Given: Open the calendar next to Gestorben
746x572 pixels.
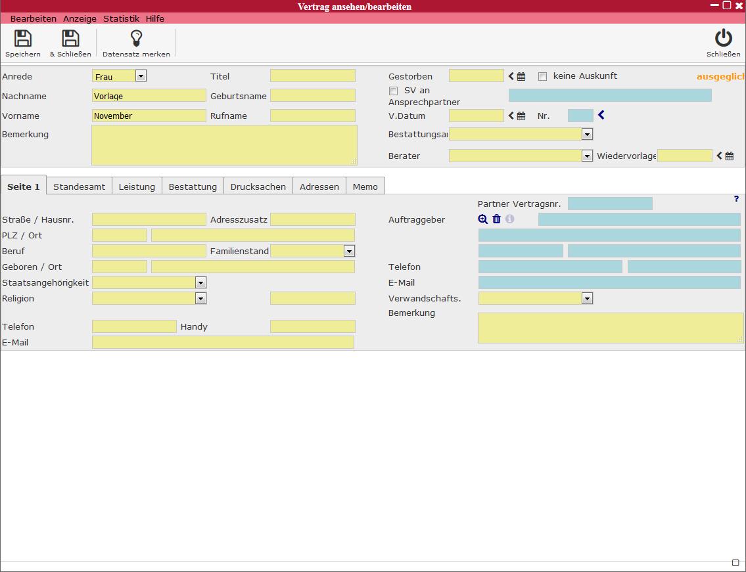Looking at the screenshot, I should point(521,77).
